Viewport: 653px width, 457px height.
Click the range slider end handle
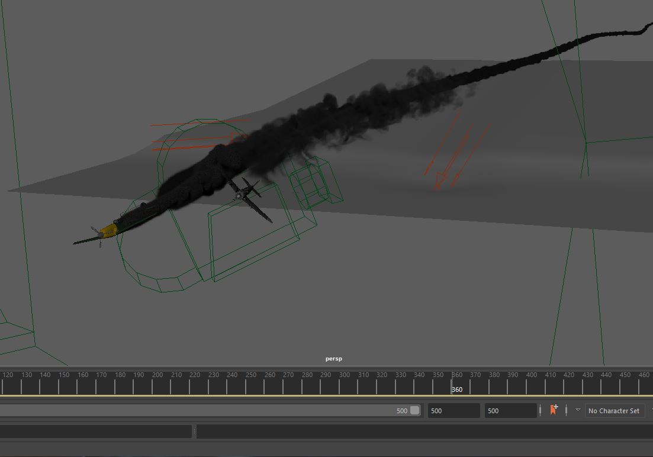pos(414,411)
